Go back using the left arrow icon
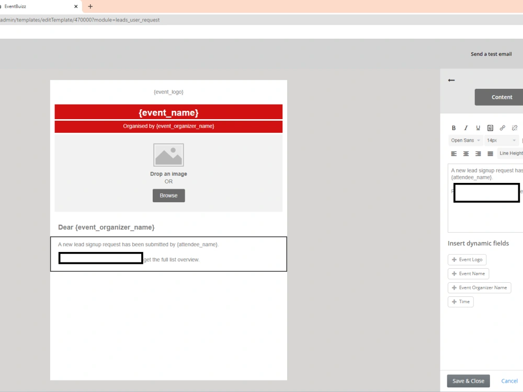 (x=451, y=80)
